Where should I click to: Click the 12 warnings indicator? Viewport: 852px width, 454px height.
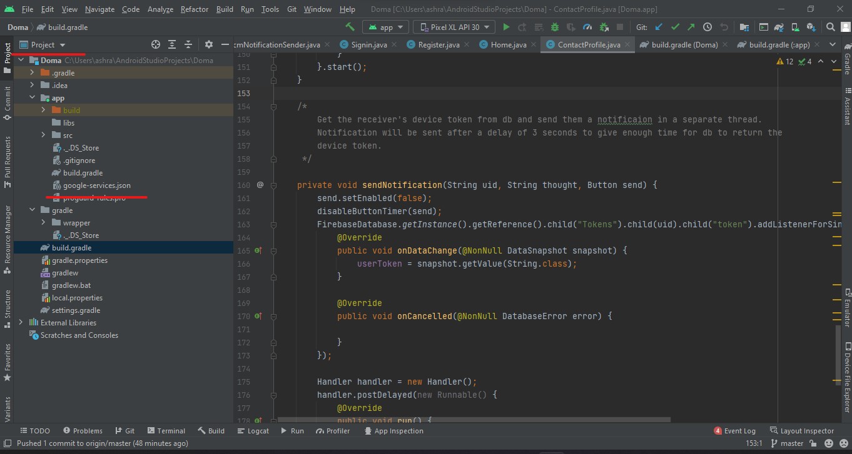(785, 61)
